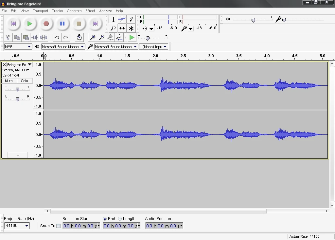Pick the Draw tool pencil

[x=131, y=19]
